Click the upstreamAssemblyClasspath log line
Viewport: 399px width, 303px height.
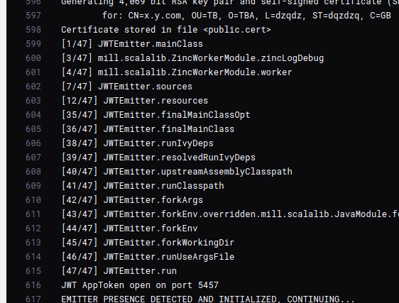coord(177,172)
